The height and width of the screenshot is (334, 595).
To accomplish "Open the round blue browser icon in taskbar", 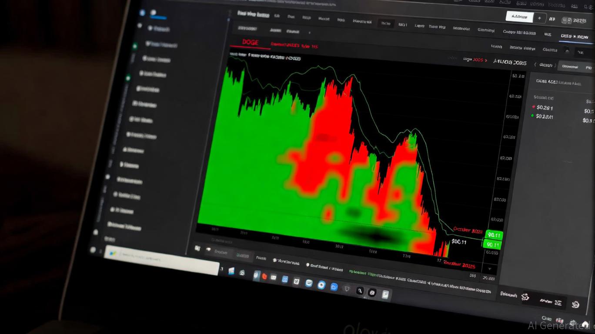I will pos(321,285).
